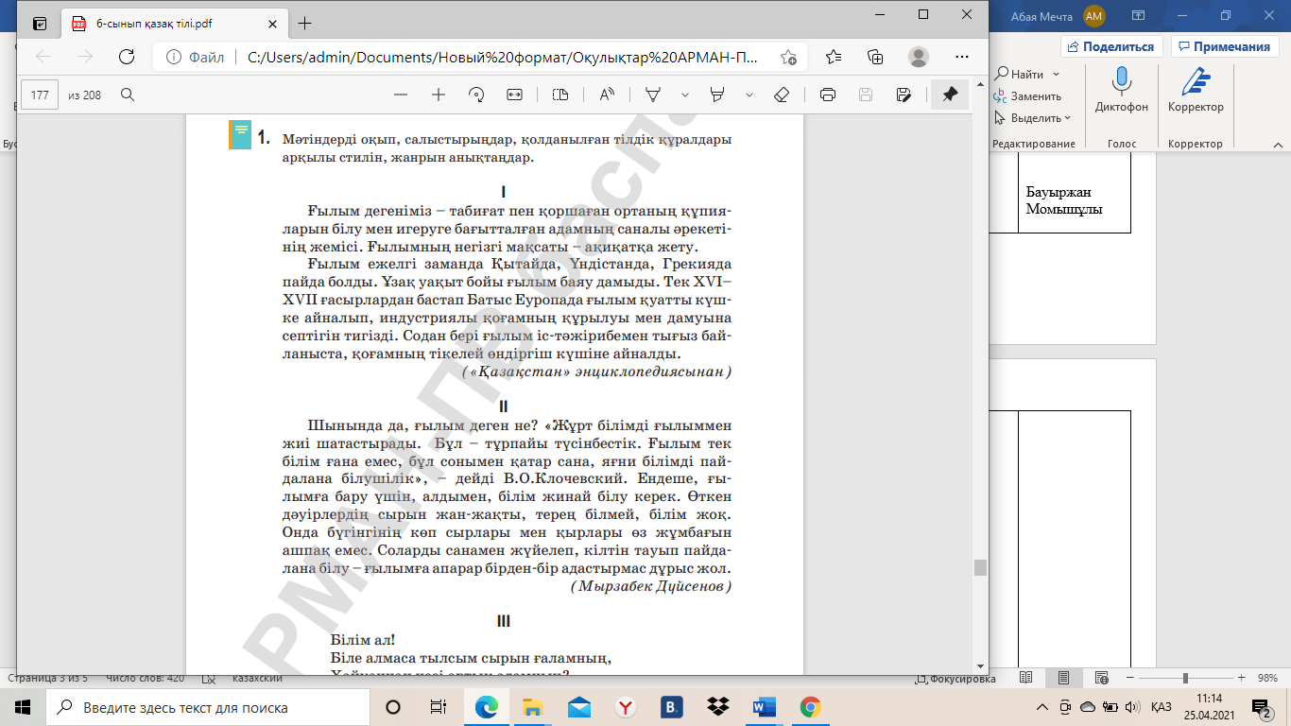Select the PDF Draw pen tool

click(x=652, y=95)
